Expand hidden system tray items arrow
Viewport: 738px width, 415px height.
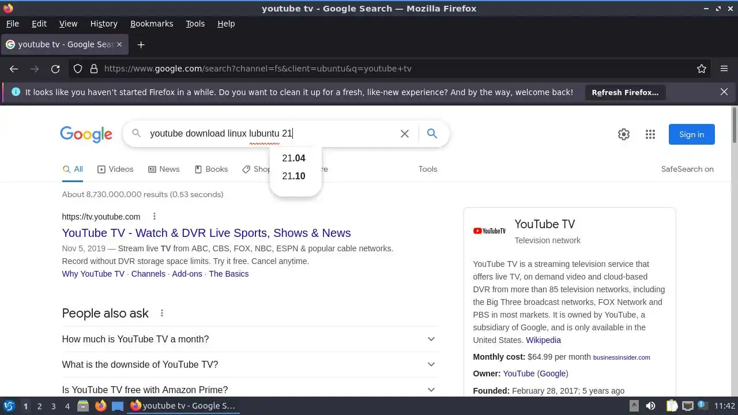tap(634, 406)
